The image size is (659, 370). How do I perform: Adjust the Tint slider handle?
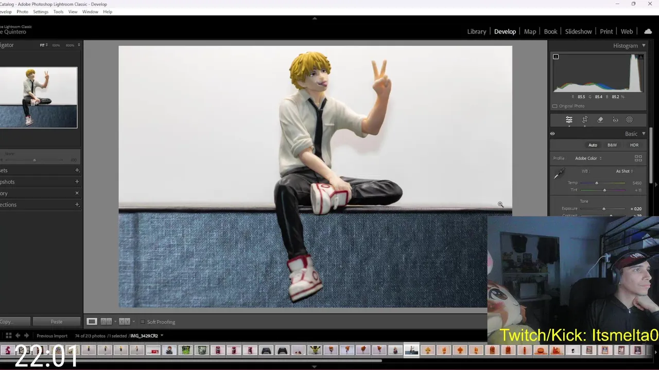click(604, 190)
